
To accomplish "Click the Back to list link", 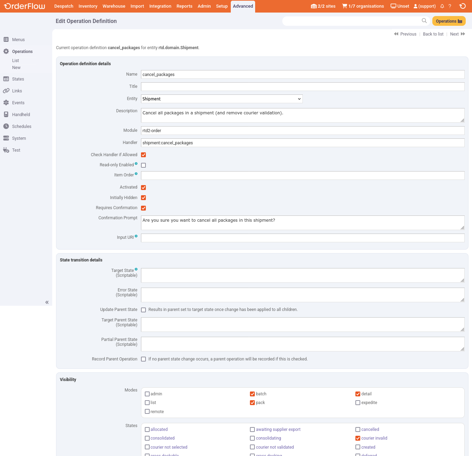I will [x=433, y=34].
